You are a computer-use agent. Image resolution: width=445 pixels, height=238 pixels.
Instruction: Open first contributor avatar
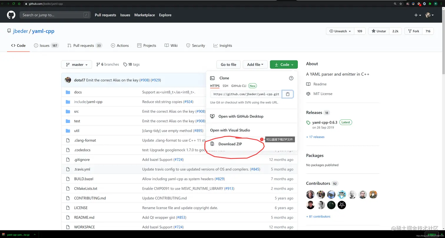[310, 194]
